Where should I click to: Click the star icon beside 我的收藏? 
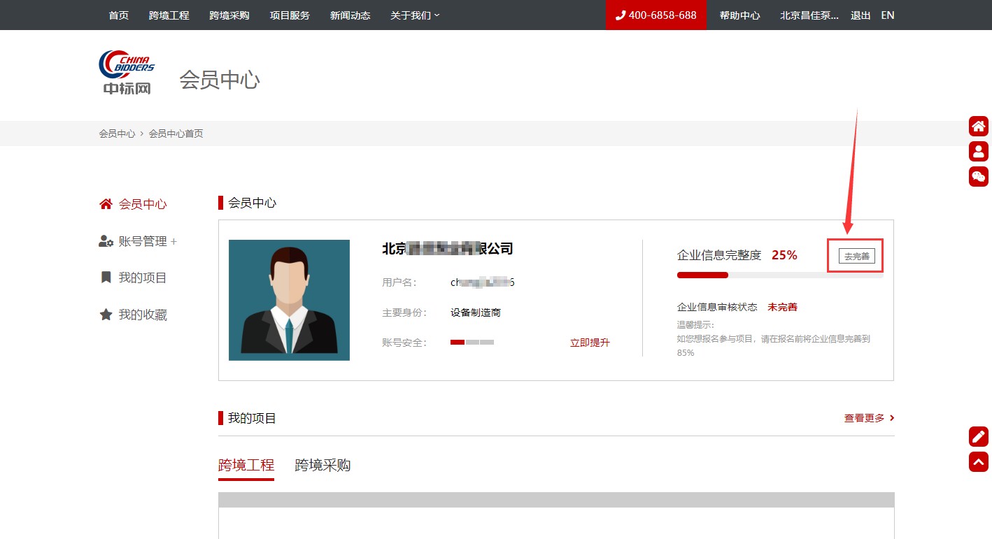coord(106,315)
